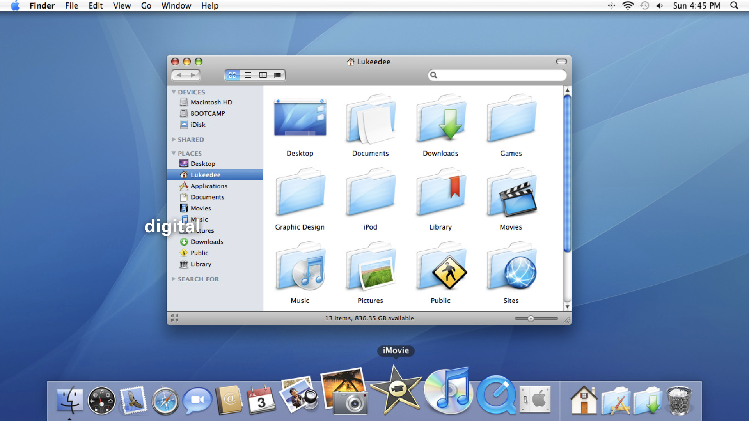Collapse the DEVICES sidebar section
Screen dimensions: 749x421
pyautogui.click(x=175, y=92)
